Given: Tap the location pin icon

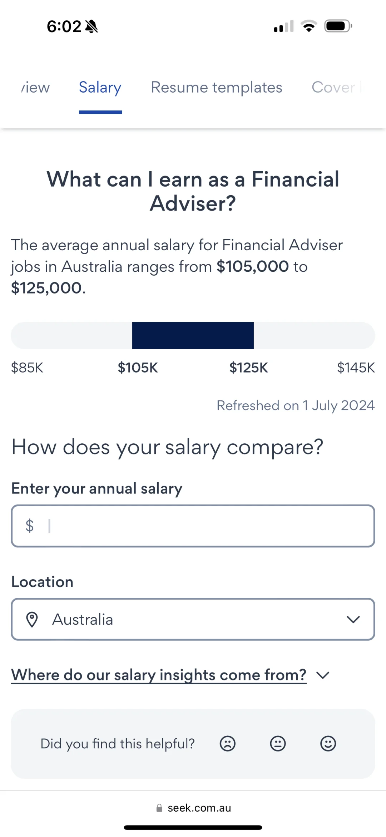Looking at the screenshot, I should click(x=32, y=619).
